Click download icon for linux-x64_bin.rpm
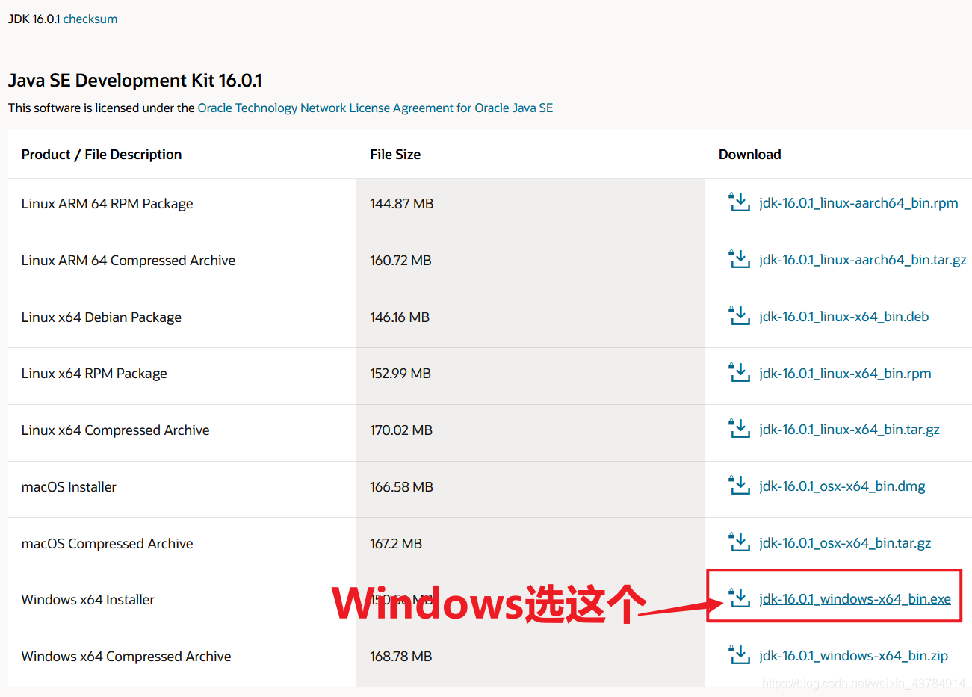The image size is (972, 697). 739,372
